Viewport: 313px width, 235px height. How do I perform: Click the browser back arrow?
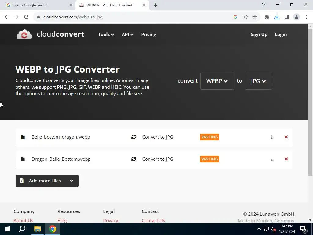point(7,17)
